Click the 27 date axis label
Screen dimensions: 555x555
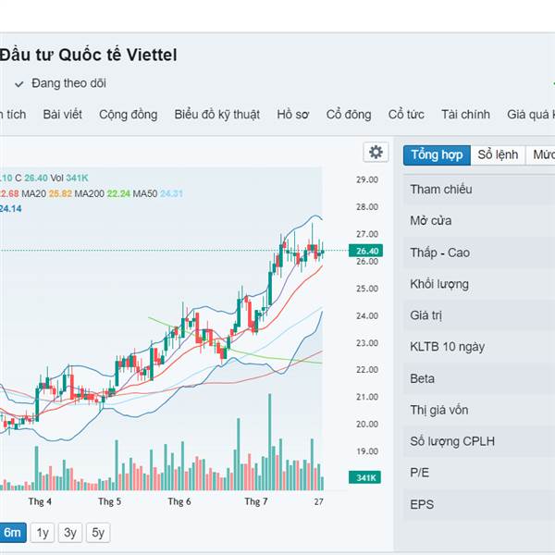[318, 501]
